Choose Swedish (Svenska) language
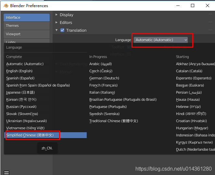Image resolution: width=215 pixels, height=175 pixels. point(104,114)
